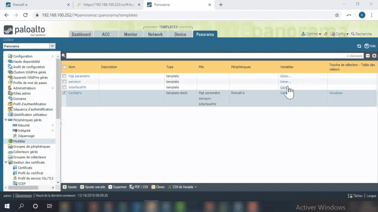Toggle the select-all checkbox in header
This screenshot has width=378, height=212.
point(64,67)
